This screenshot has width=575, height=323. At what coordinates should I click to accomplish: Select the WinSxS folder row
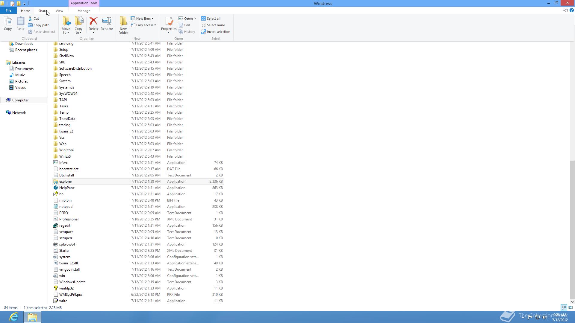click(x=138, y=156)
